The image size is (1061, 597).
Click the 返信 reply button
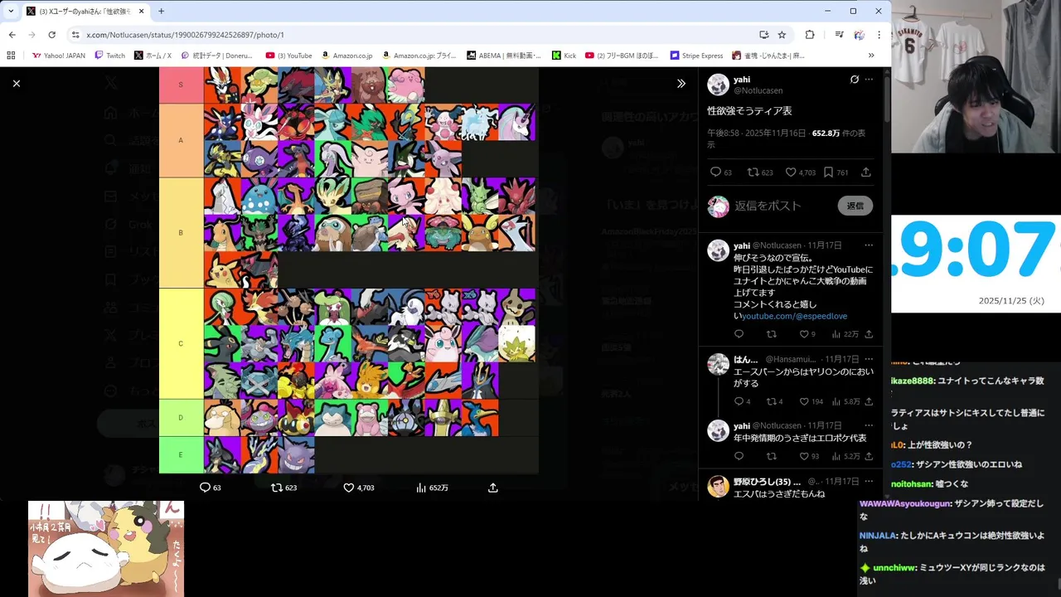pos(855,206)
